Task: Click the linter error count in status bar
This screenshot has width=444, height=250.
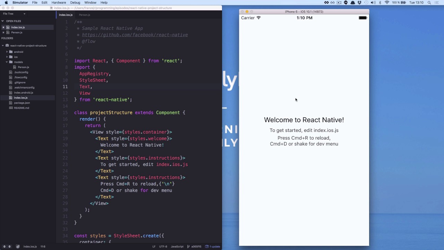Action: (7, 247)
